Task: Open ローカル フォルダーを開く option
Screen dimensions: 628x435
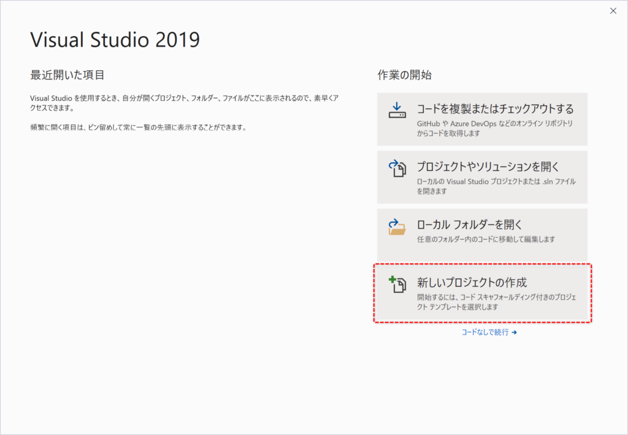Action: (x=481, y=234)
